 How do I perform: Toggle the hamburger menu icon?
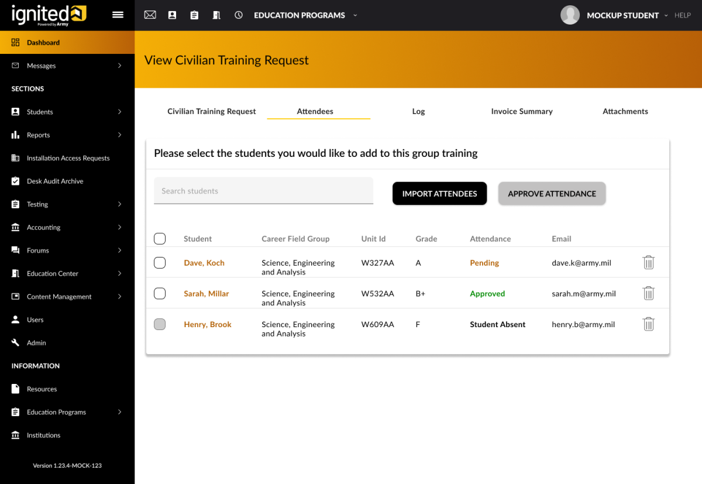(x=118, y=15)
